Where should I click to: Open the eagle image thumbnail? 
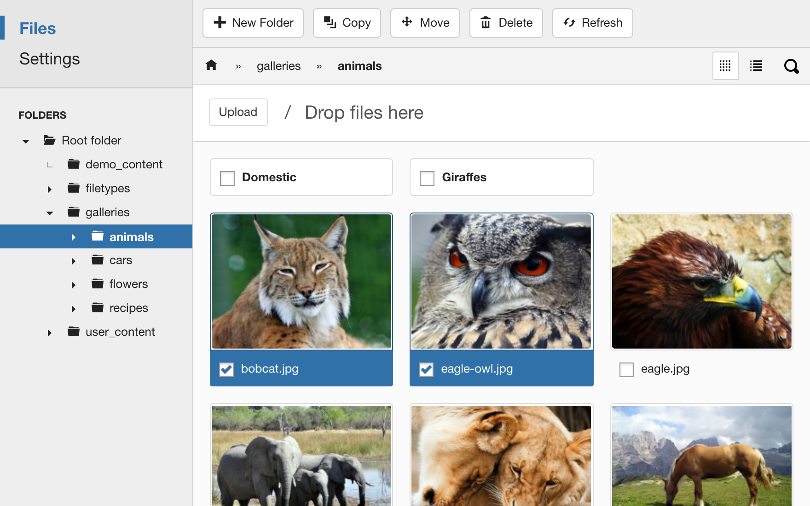coord(701,282)
